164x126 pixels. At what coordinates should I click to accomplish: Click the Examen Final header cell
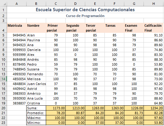click(134, 28)
